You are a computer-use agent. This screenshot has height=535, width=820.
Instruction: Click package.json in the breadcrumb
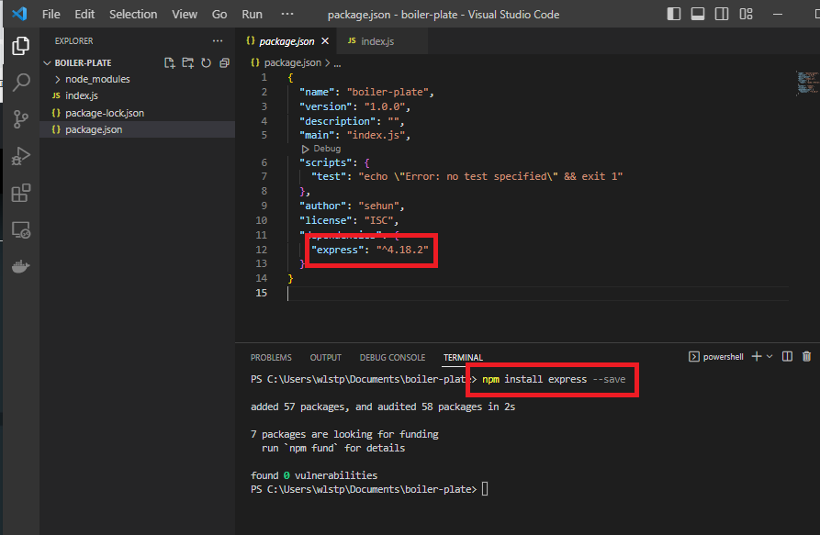click(x=292, y=62)
